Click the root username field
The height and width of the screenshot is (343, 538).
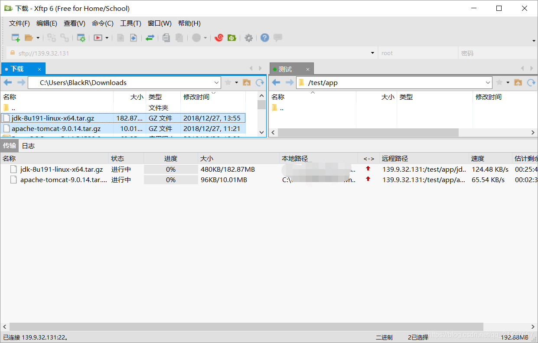(x=418, y=53)
